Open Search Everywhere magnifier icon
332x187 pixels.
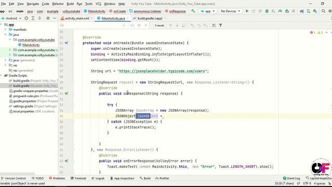click(x=323, y=11)
